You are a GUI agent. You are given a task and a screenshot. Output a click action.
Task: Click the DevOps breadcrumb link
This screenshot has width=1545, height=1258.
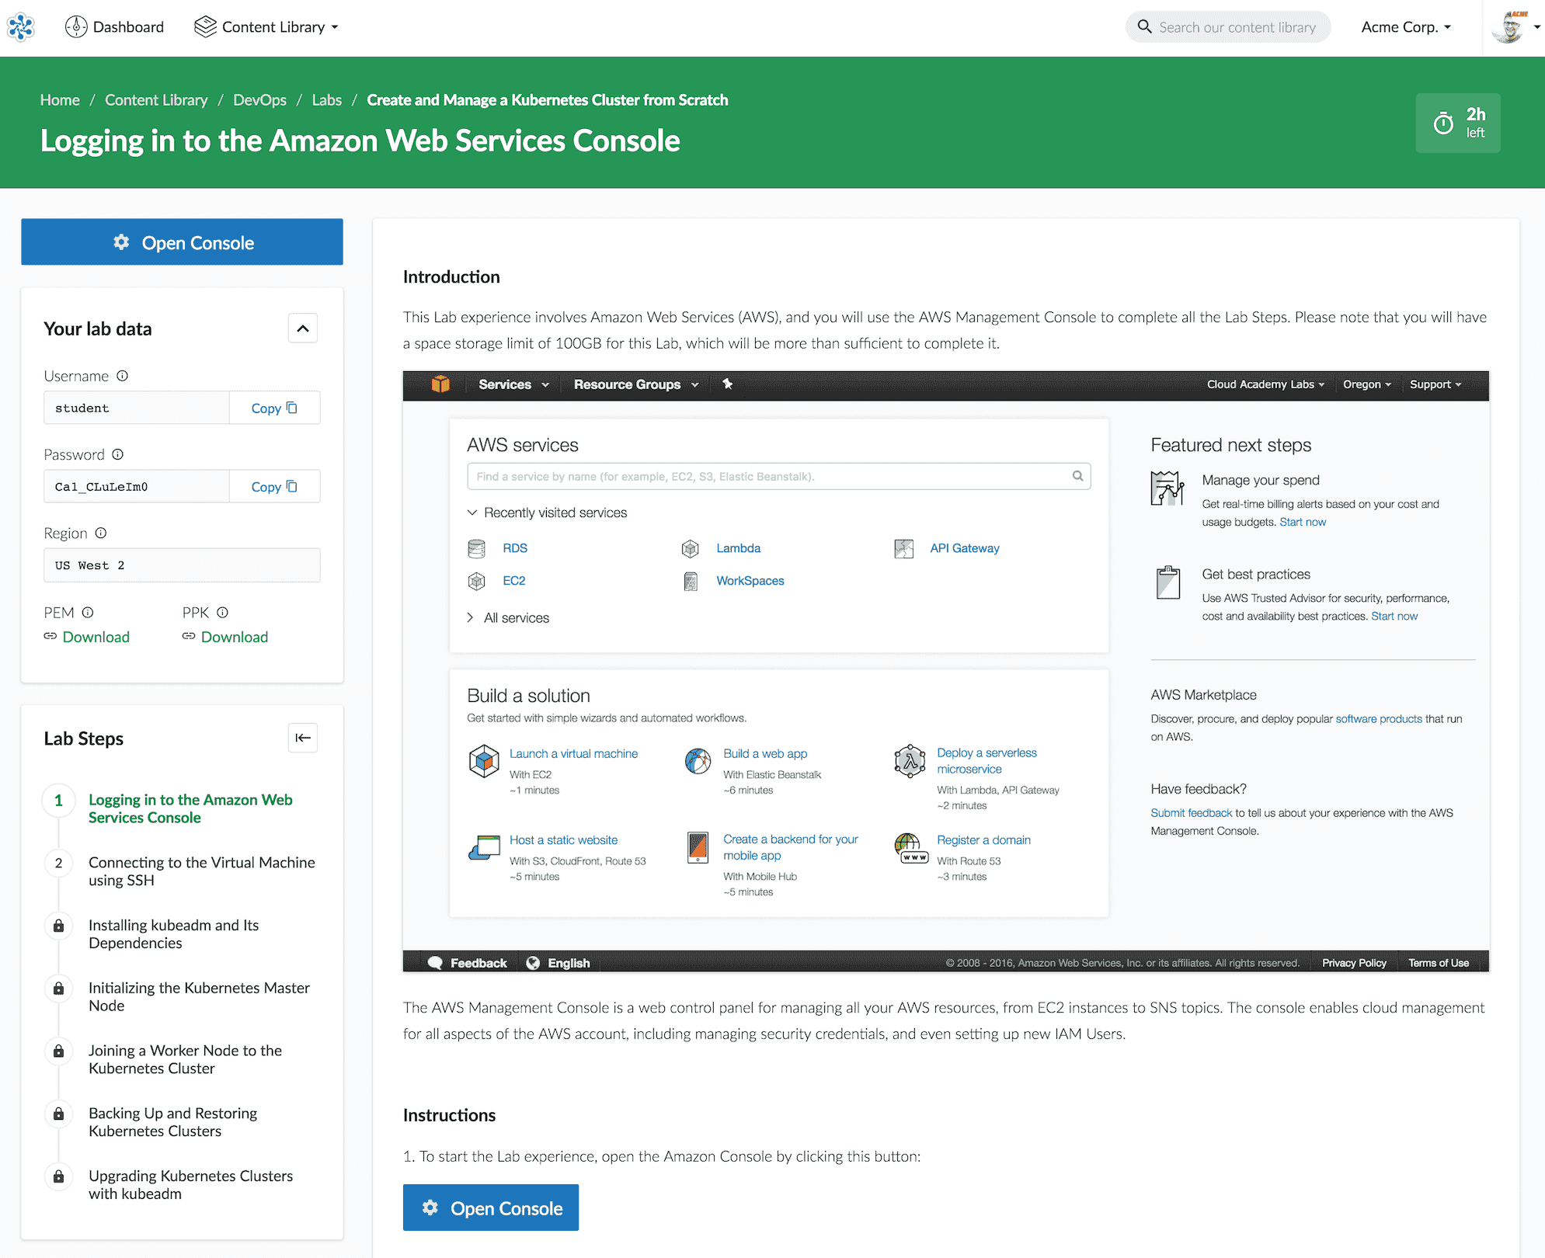tap(259, 100)
